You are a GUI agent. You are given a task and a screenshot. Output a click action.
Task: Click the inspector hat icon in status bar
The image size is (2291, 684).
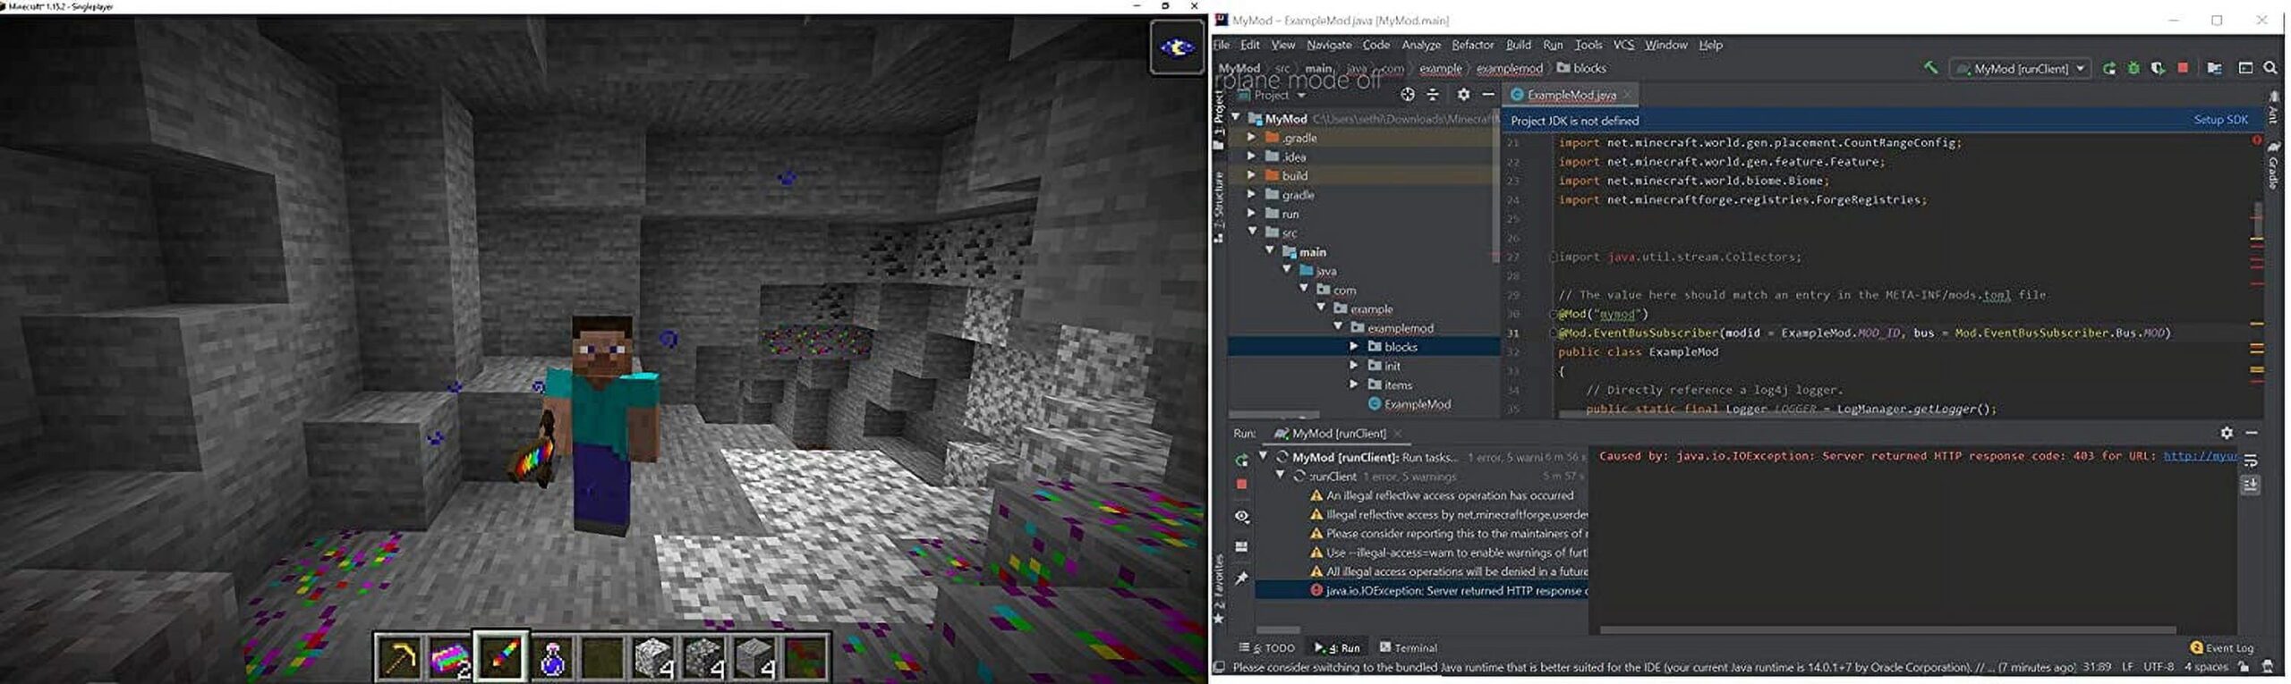(x=2267, y=667)
